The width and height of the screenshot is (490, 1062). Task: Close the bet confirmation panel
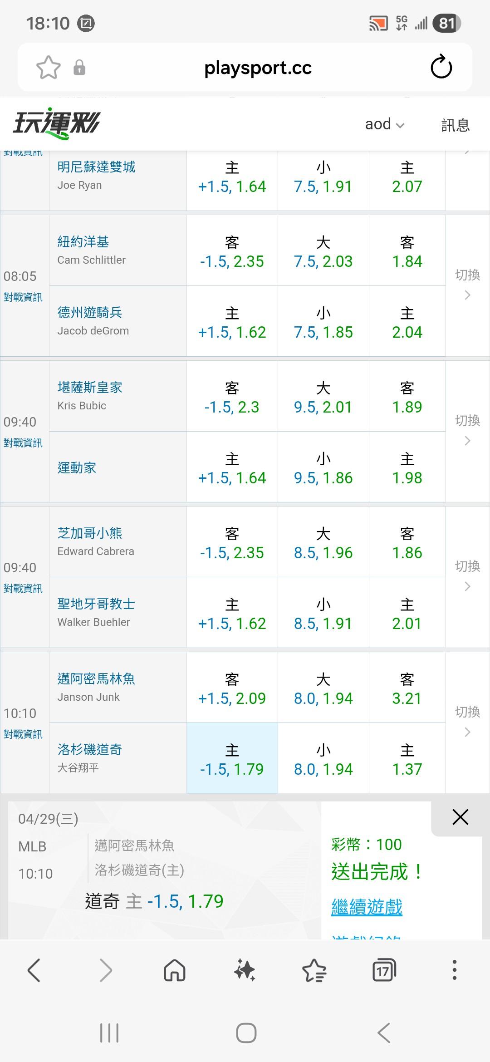[460, 817]
